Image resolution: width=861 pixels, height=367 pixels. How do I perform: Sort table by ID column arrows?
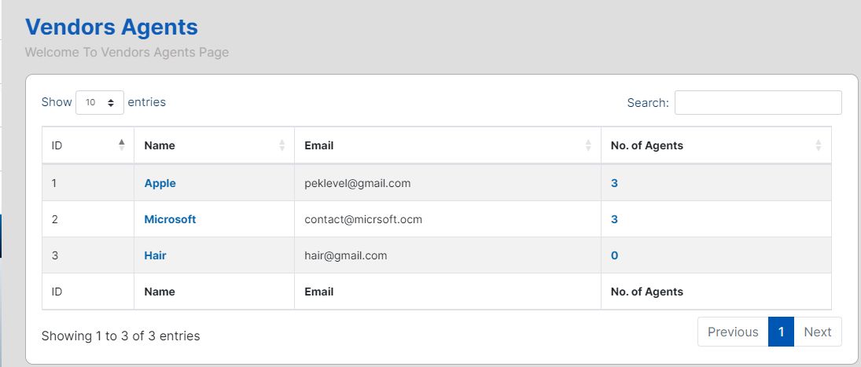[x=121, y=145]
